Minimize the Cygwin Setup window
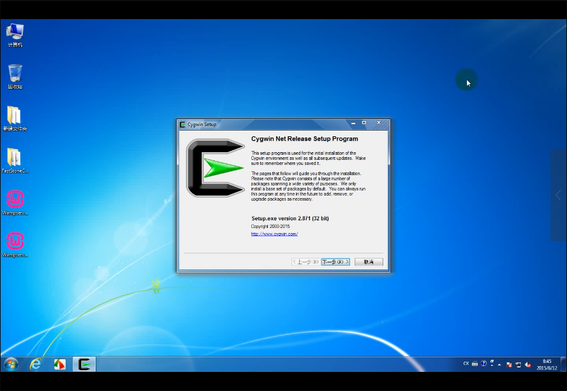567x391 pixels. 353,123
